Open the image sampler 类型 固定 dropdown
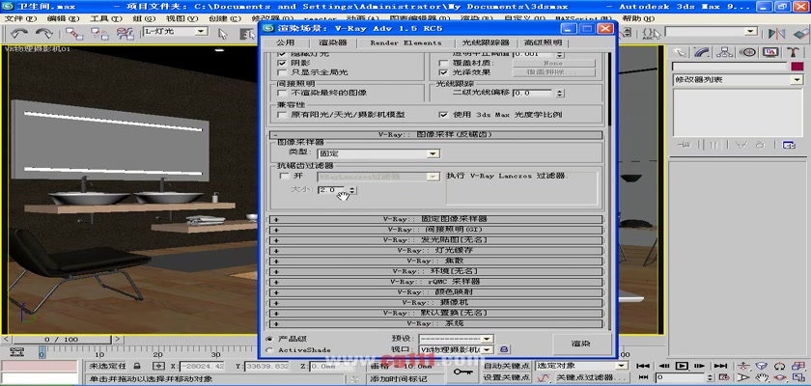This screenshot has width=811, height=386. (x=378, y=153)
